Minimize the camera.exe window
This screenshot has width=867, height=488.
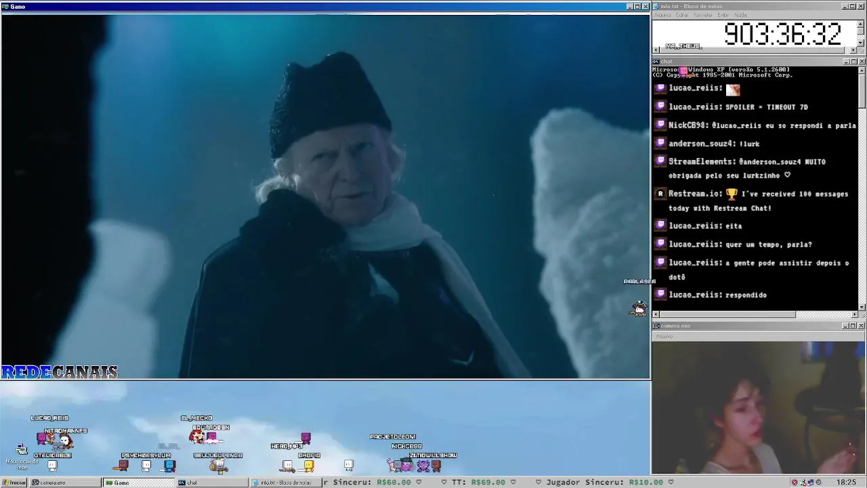(846, 326)
